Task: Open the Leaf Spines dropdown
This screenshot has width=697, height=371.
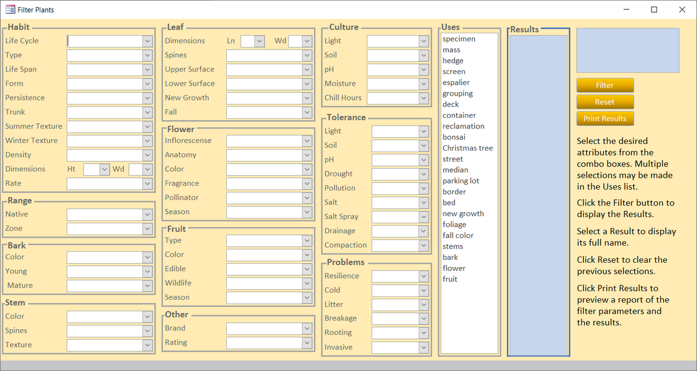Action: coord(307,55)
